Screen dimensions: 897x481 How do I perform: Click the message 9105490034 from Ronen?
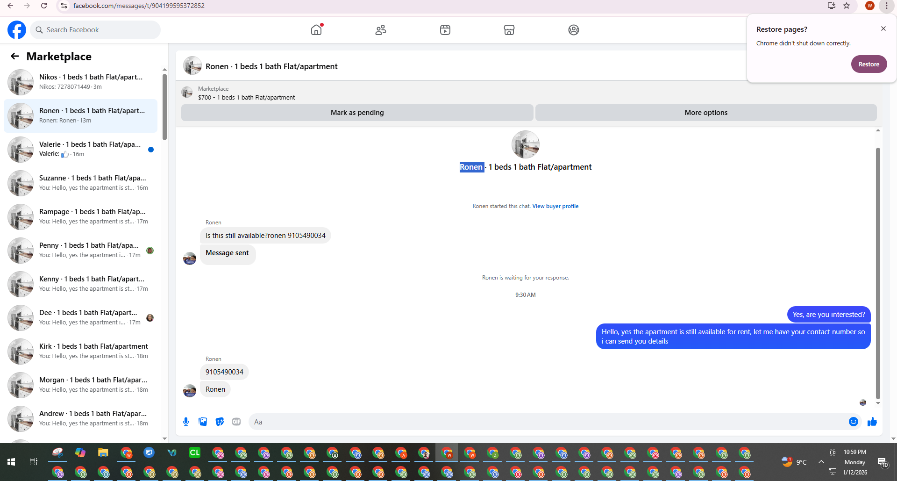224,372
